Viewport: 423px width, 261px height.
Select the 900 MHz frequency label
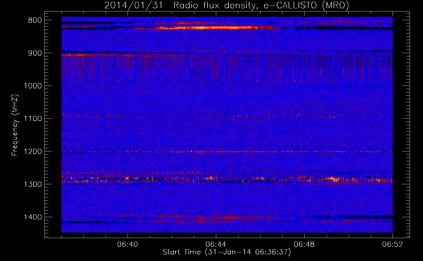pos(35,53)
